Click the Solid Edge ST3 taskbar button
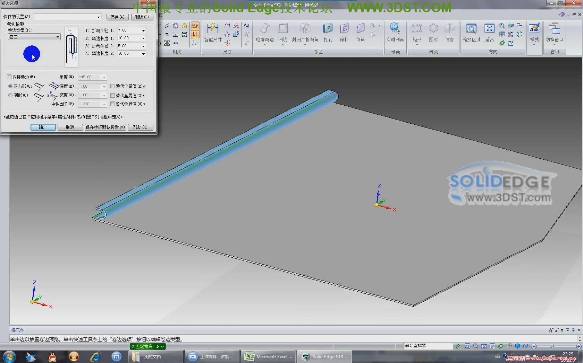The image size is (583, 363). pos(324,356)
